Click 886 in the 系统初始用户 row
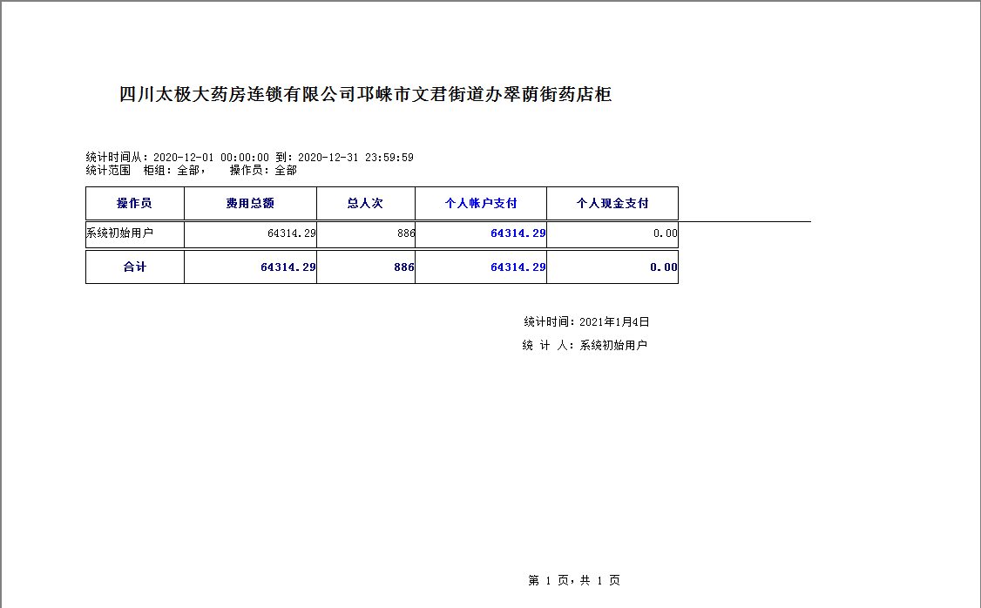981x608 pixels. click(405, 233)
